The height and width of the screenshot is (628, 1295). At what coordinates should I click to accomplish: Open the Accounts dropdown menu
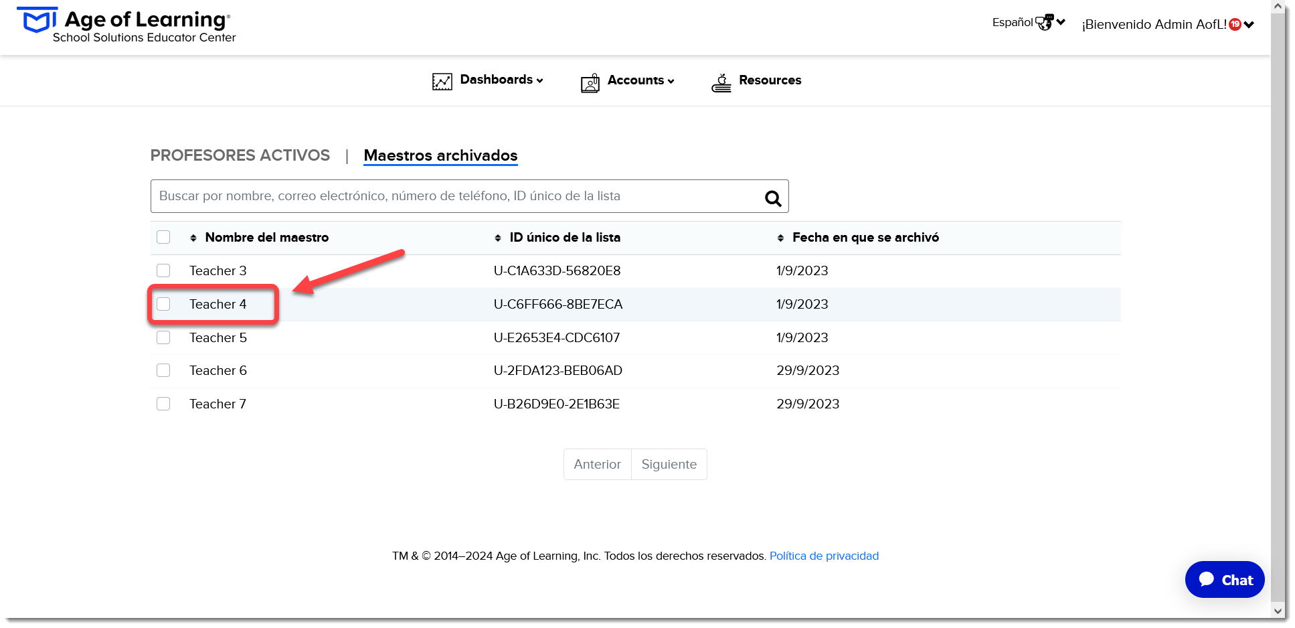pos(640,80)
